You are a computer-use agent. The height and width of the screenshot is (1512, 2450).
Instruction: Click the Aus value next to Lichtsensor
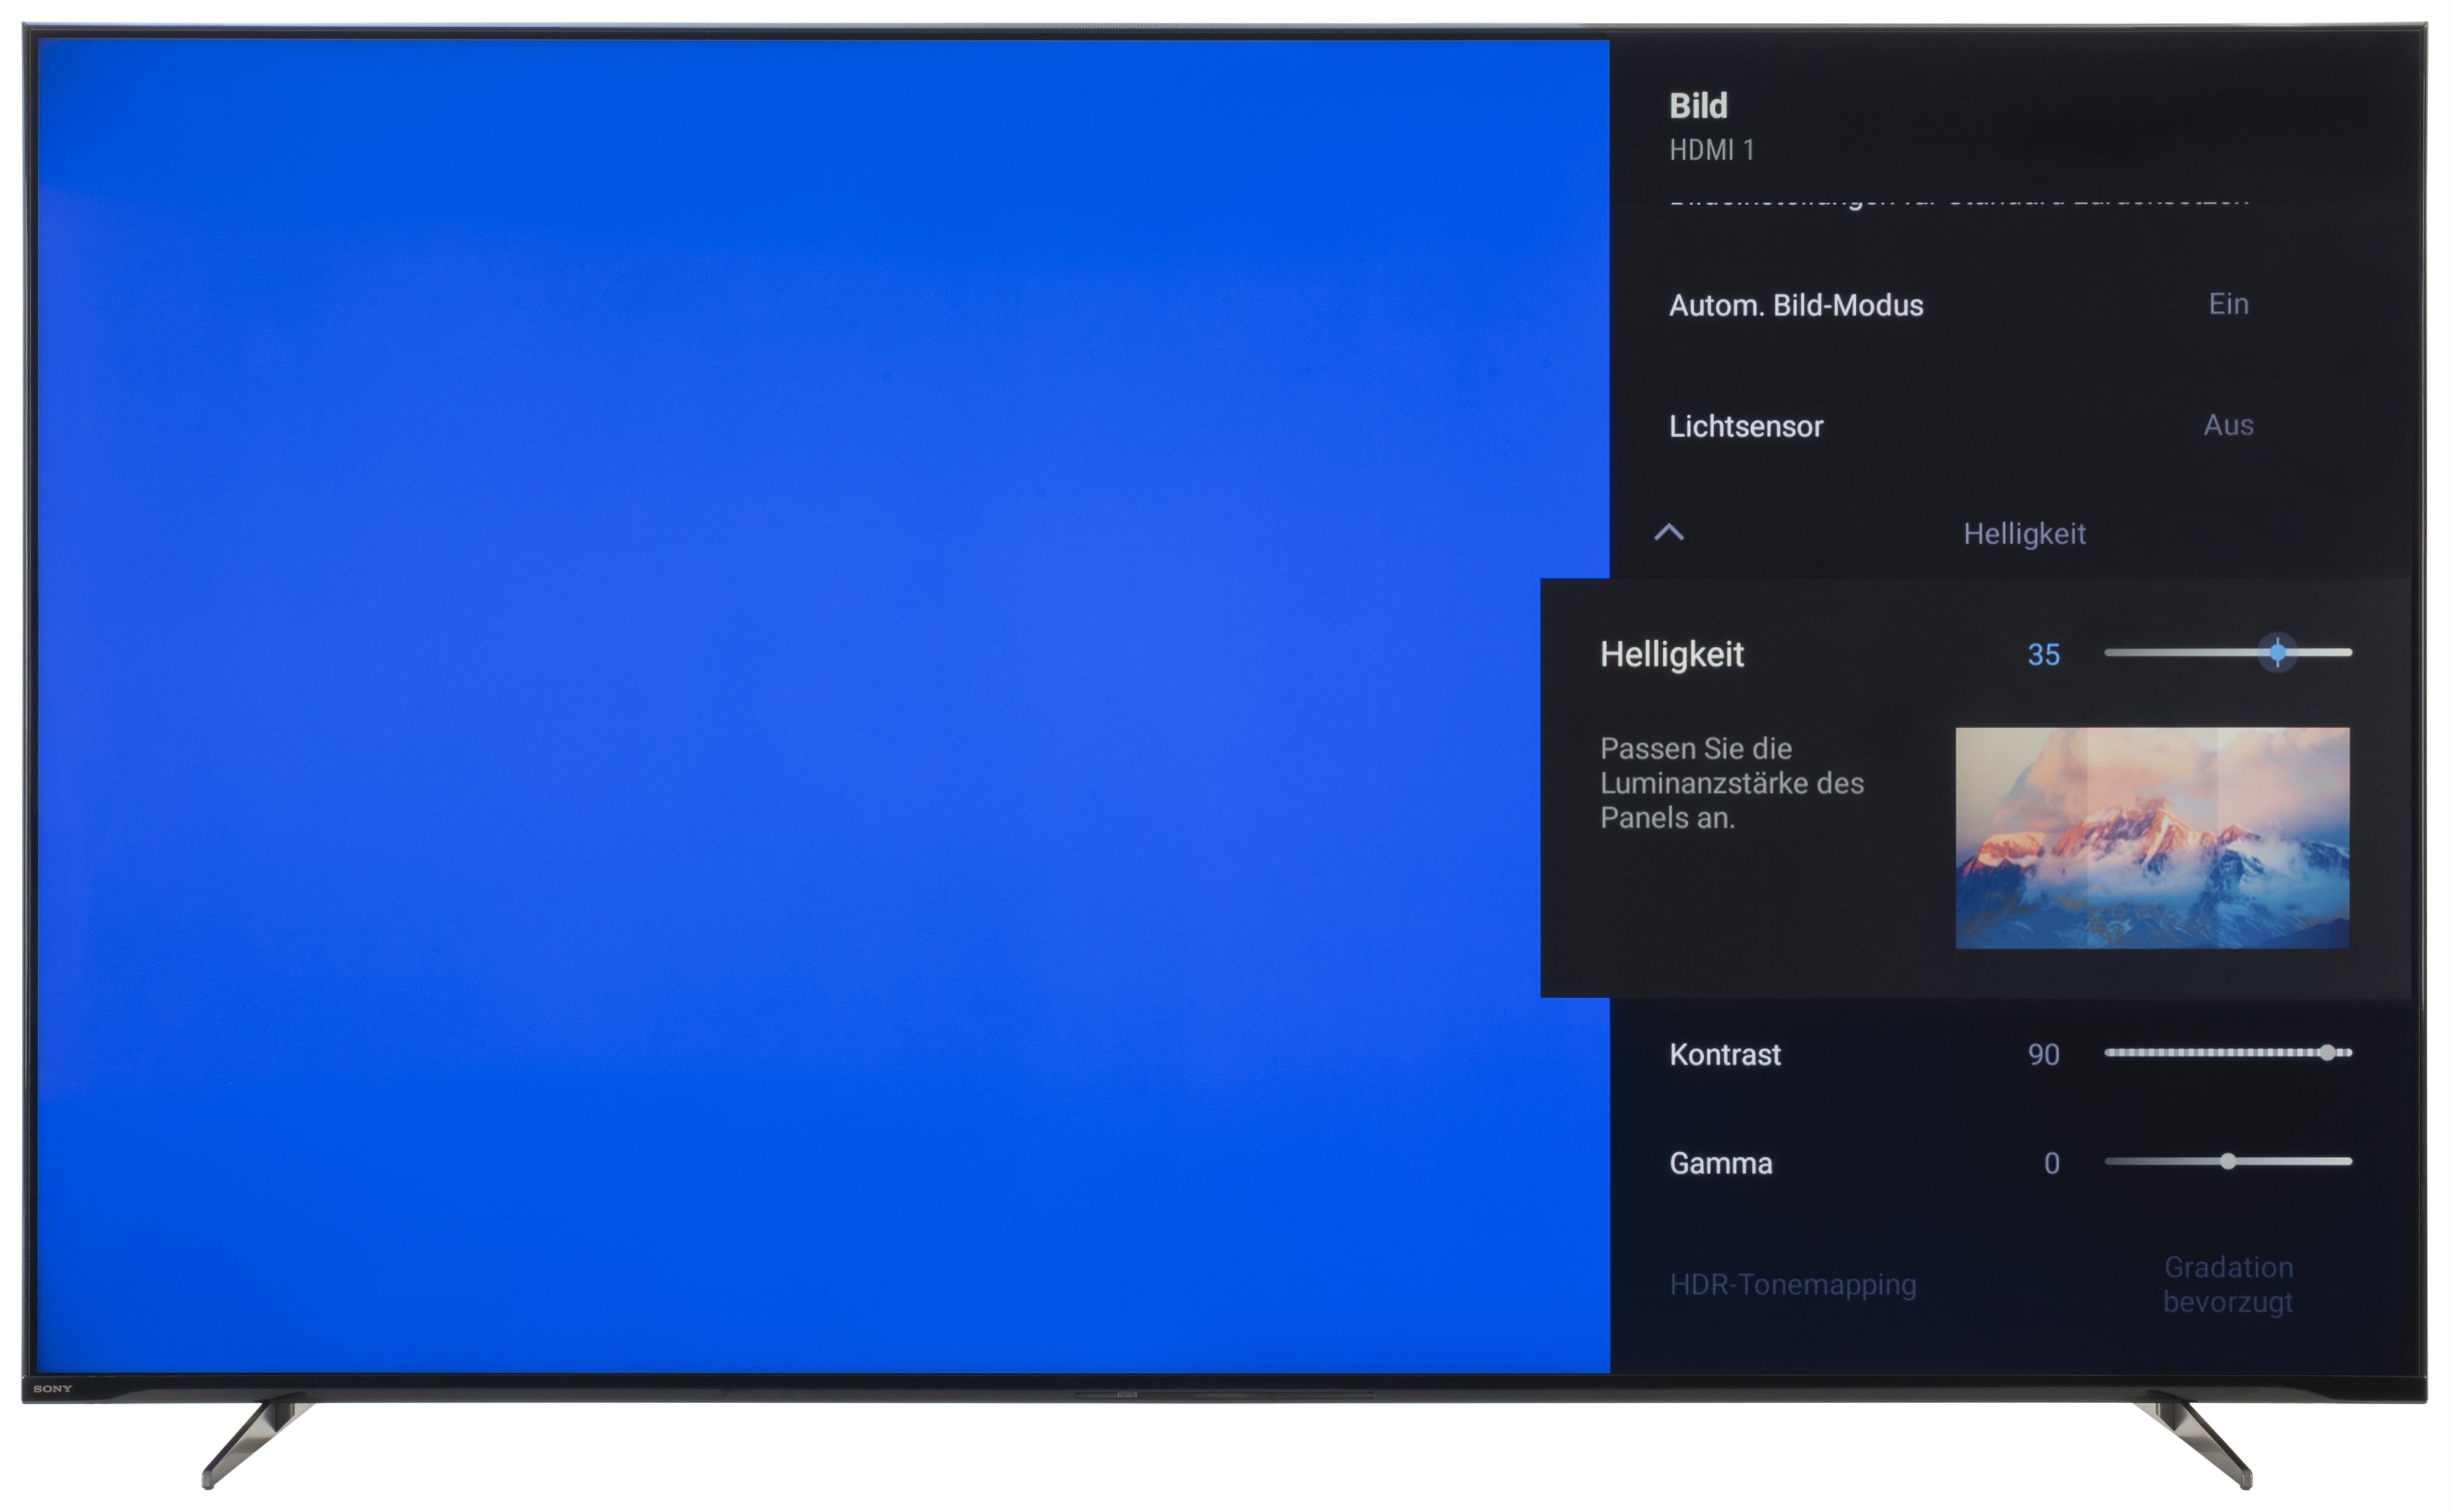(2228, 425)
